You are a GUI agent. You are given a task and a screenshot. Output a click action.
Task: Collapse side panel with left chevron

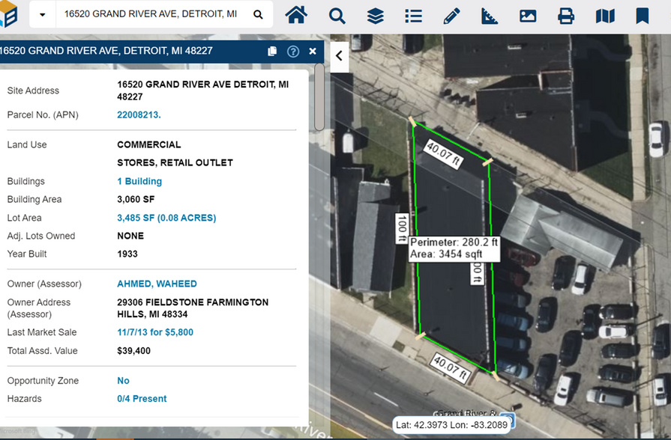tap(340, 55)
